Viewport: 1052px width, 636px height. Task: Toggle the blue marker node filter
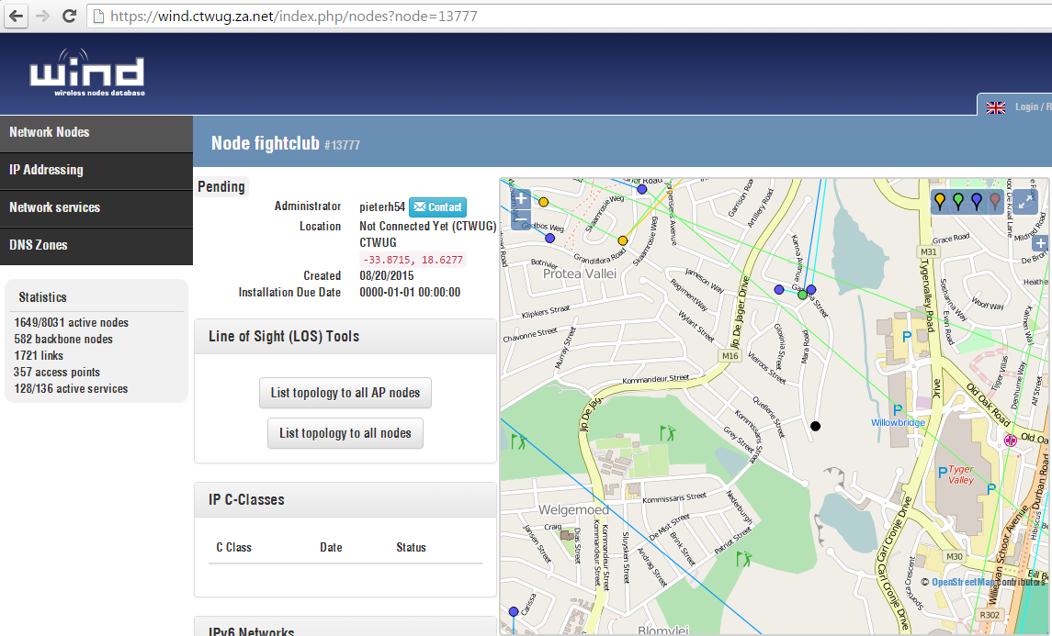pos(977,201)
